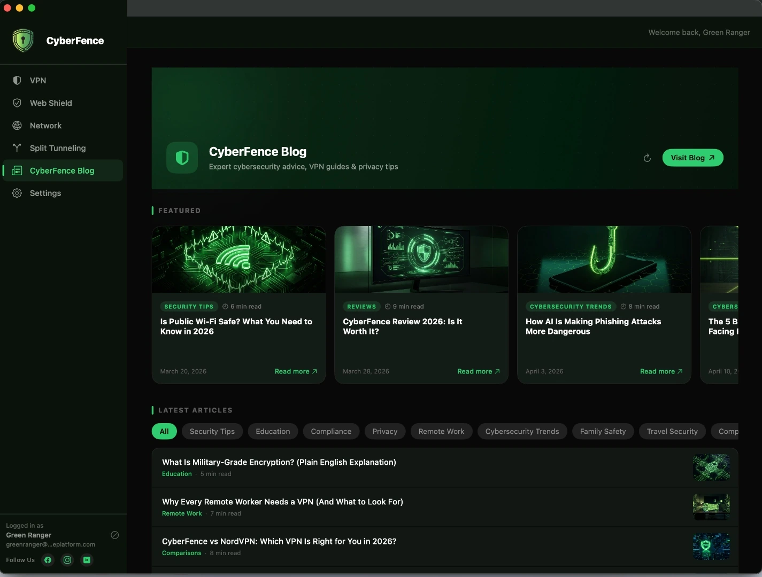Open Settings in the sidebar

tap(63, 193)
